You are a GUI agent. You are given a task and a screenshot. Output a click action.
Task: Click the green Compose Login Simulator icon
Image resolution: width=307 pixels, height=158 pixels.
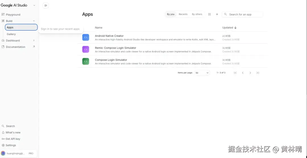coord(86,61)
